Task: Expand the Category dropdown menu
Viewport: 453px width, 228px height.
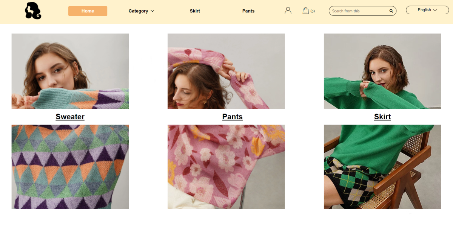Action: tap(139, 11)
